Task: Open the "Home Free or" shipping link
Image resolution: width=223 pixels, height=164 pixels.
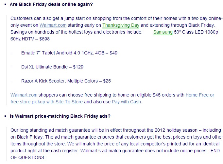Action: pyautogui.click(x=200, y=95)
